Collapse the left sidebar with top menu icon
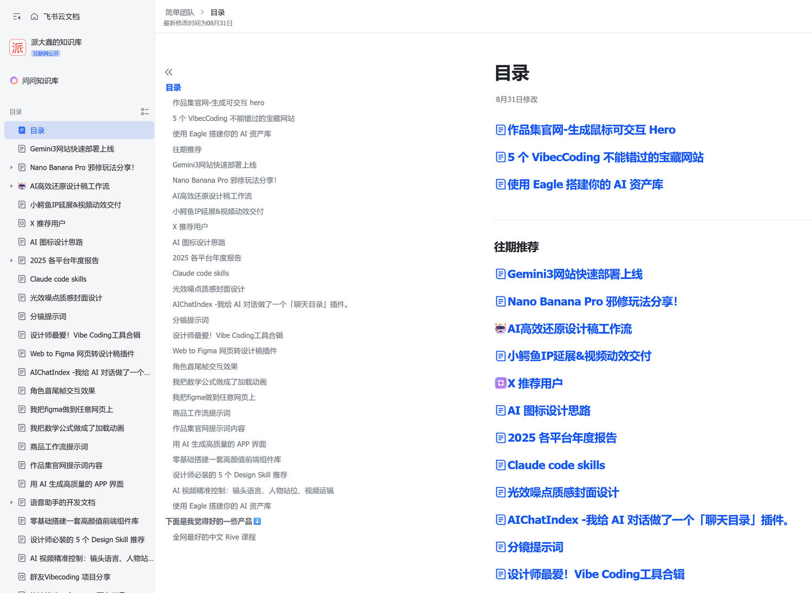812x593 pixels. click(x=17, y=17)
